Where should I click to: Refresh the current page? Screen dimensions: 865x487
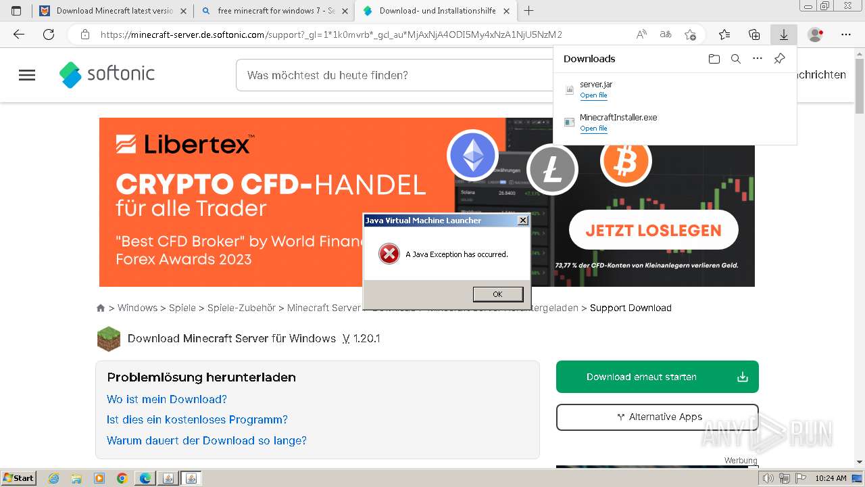pos(49,34)
